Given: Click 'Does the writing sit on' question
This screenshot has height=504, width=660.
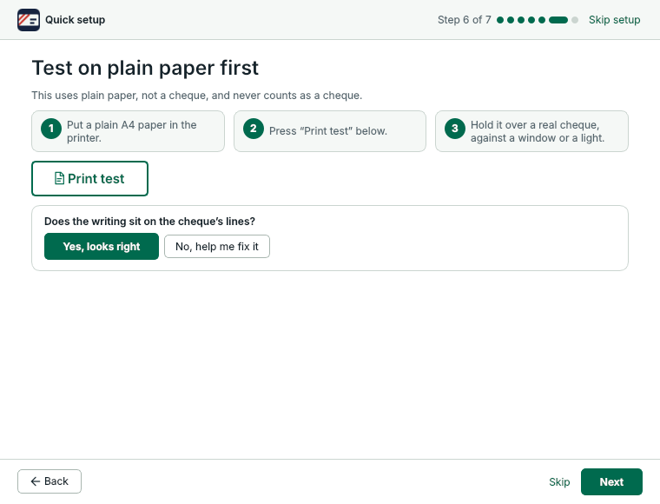Looking at the screenshot, I should tap(150, 222).
